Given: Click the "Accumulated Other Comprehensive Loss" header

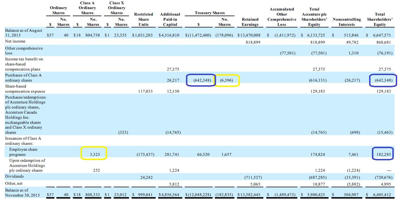Looking at the screenshot, I should [282, 17].
